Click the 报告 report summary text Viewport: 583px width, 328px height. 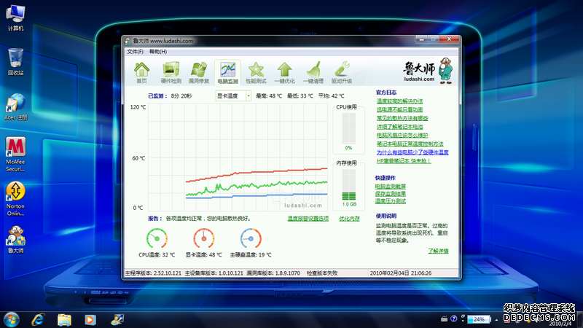[x=199, y=219]
